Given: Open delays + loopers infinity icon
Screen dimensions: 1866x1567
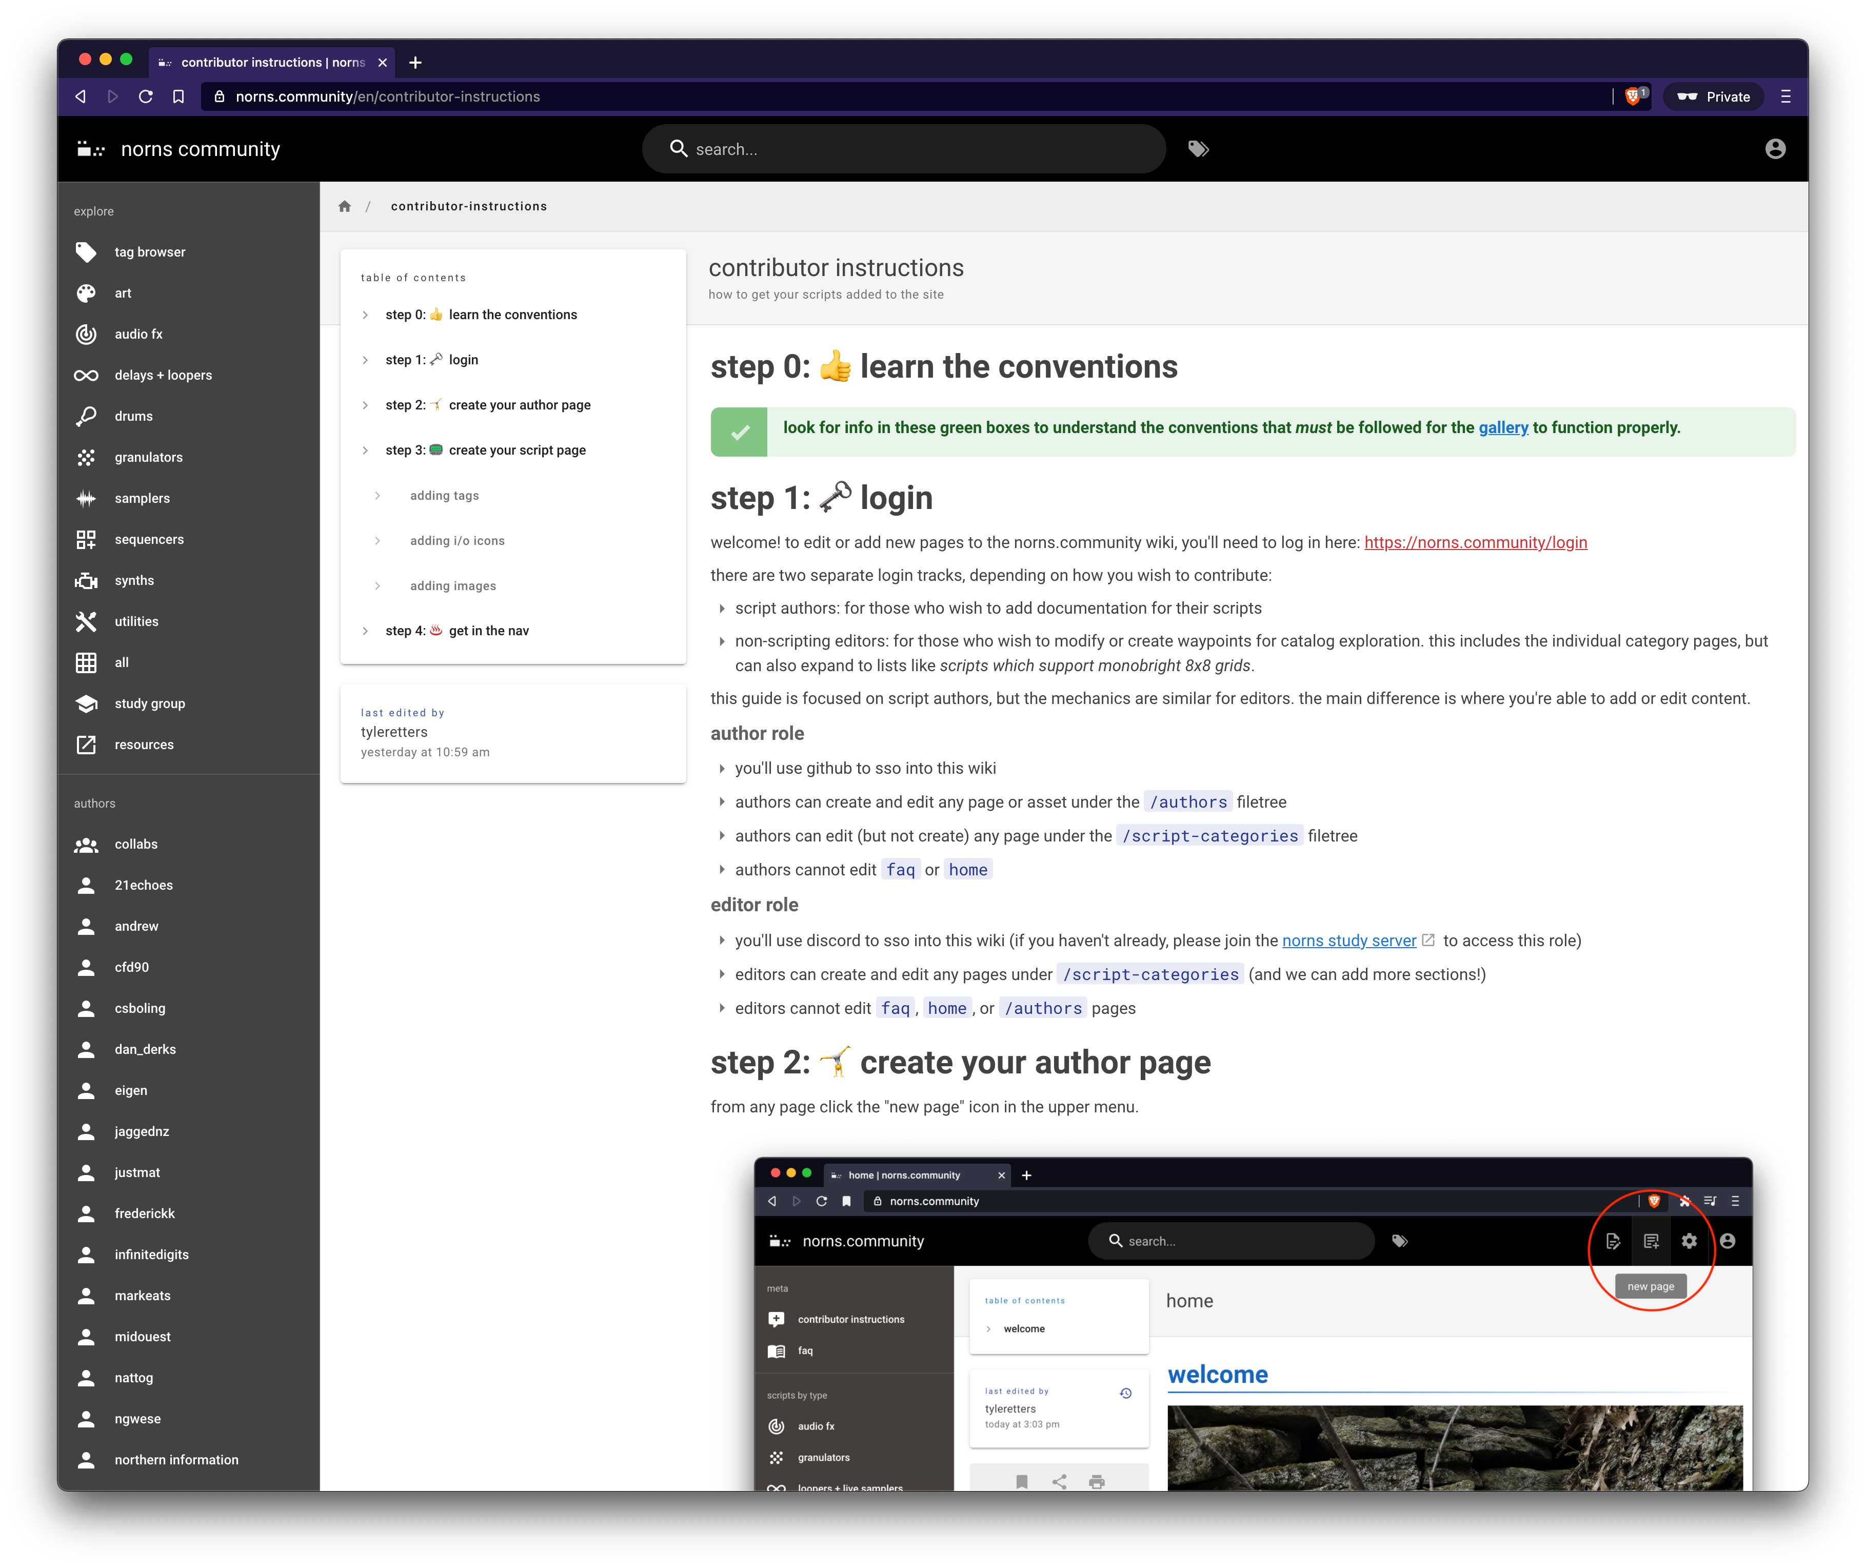Looking at the screenshot, I should pos(86,375).
